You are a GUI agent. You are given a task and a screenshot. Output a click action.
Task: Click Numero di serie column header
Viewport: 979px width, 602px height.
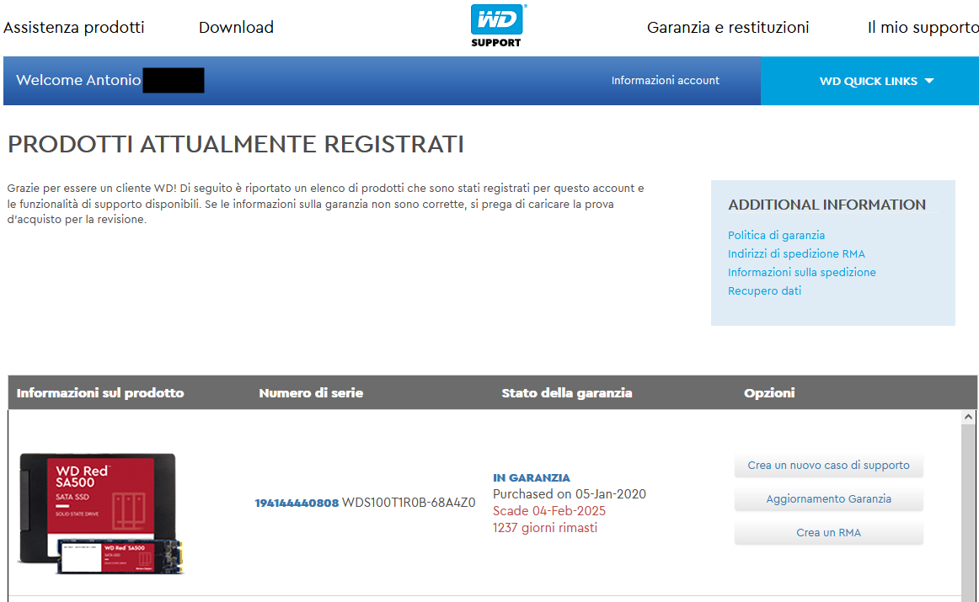click(x=311, y=393)
